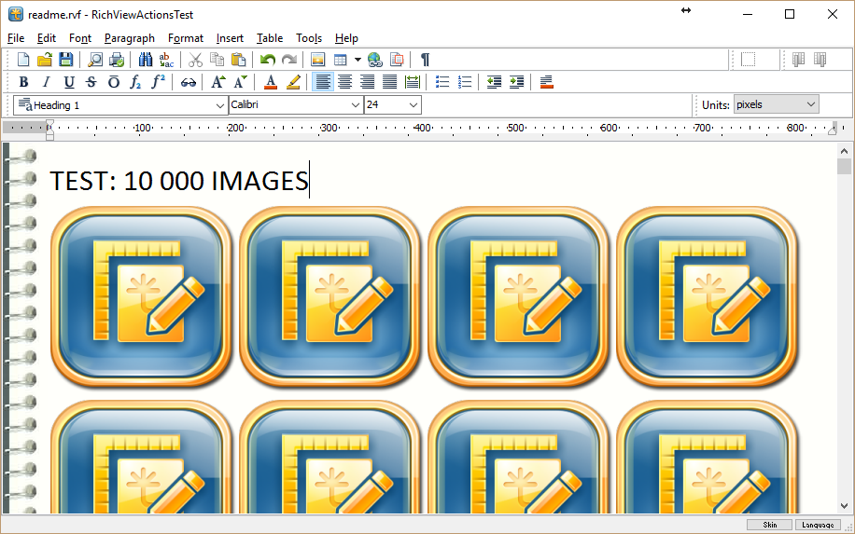This screenshot has height=534, width=855.
Task: Click the Save floppy disk icon
Action: point(65,60)
